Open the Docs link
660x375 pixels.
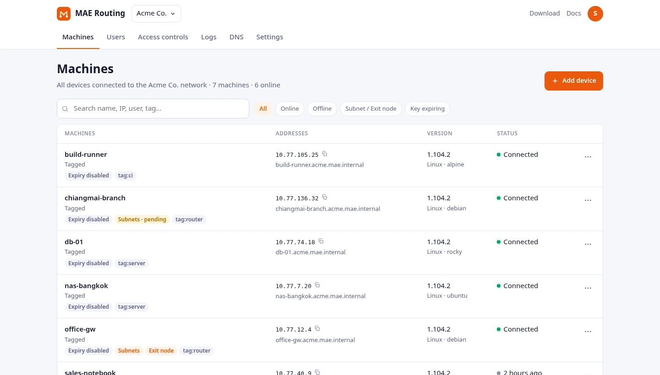coord(574,13)
